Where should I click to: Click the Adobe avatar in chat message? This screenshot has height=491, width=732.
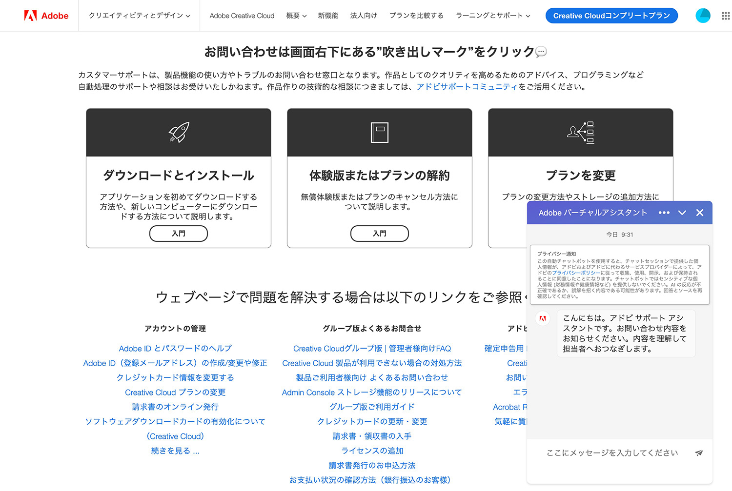tap(543, 318)
